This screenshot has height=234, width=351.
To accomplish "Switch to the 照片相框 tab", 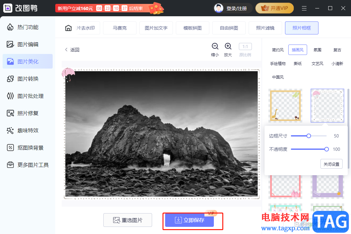I will pyautogui.click(x=302, y=28).
